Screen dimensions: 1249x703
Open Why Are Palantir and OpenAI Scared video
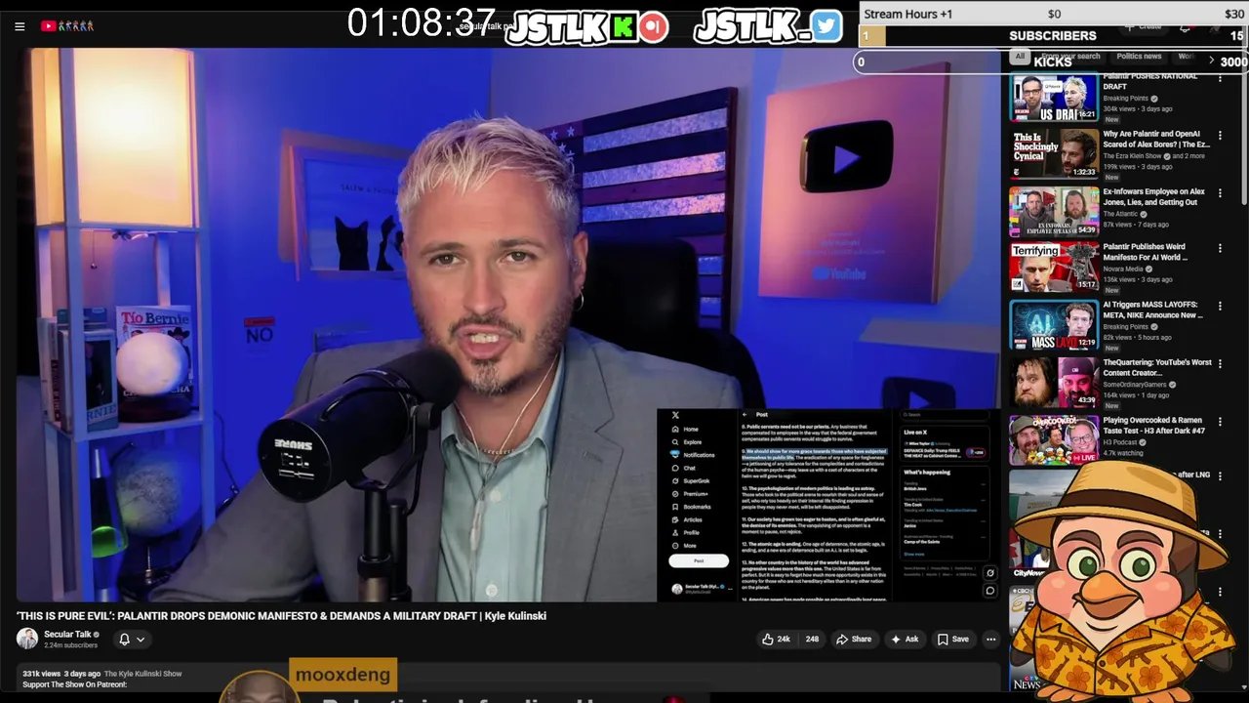[x=1156, y=140]
